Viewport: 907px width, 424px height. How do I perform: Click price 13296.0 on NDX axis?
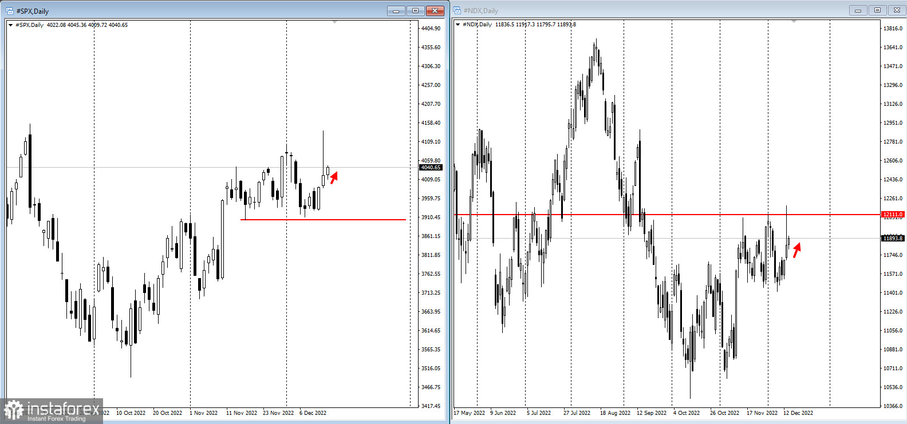pyautogui.click(x=893, y=85)
